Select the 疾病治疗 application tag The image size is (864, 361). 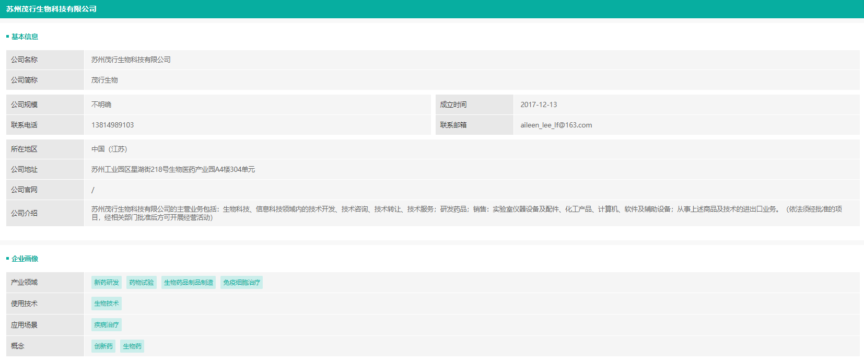tap(107, 325)
